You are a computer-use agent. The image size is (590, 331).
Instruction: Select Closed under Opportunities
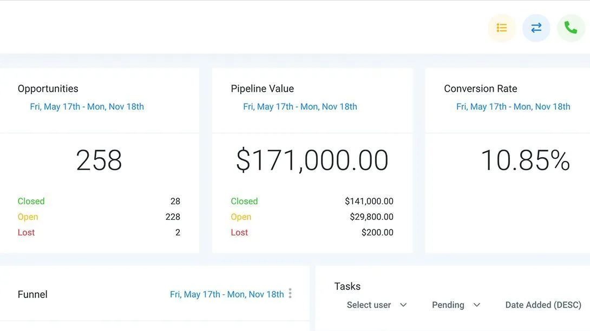click(31, 201)
